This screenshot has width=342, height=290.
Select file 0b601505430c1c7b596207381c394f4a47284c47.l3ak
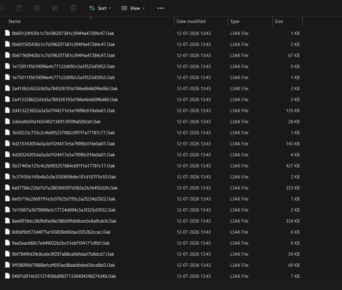pos(64,44)
